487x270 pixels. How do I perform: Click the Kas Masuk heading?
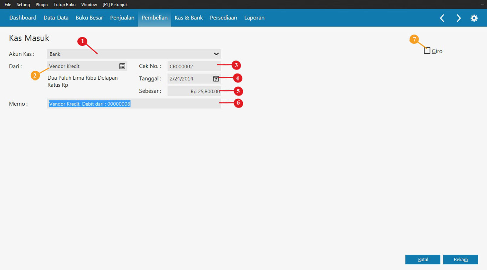click(29, 38)
